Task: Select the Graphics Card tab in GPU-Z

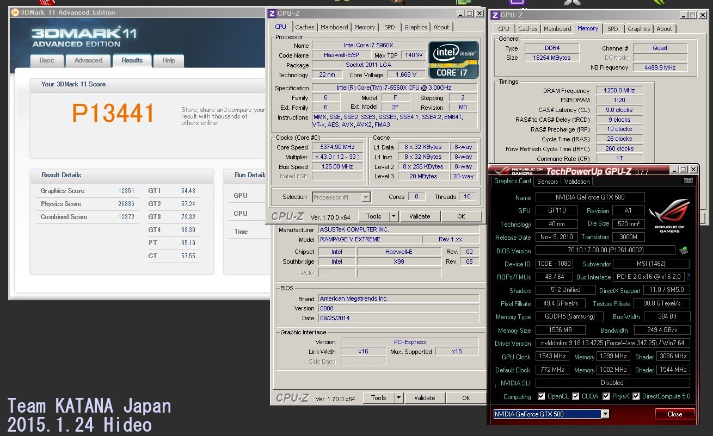Action: (x=512, y=181)
